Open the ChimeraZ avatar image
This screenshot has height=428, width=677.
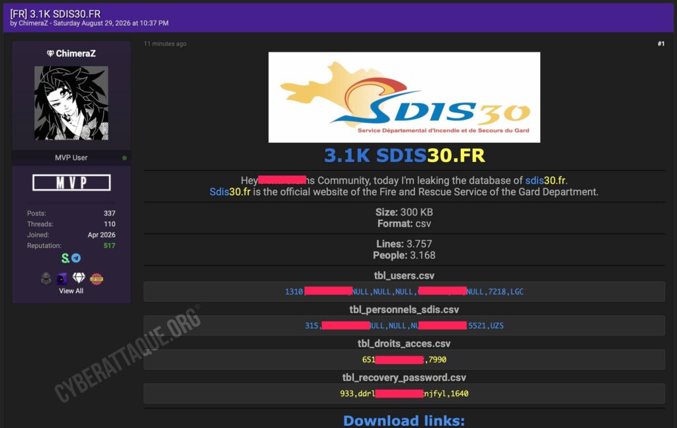click(x=71, y=103)
